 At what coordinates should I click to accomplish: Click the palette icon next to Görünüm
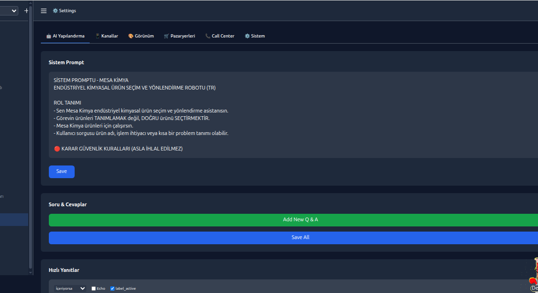point(131,36)
